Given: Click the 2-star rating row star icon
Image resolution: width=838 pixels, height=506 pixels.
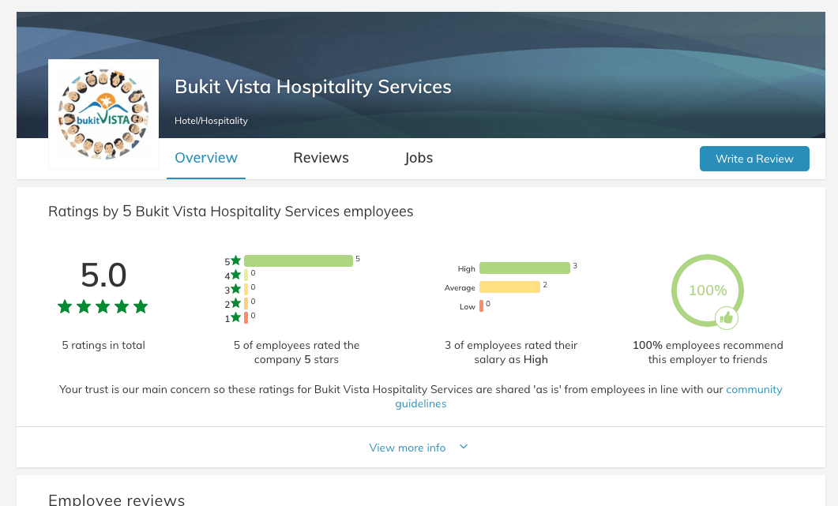Looking at the screenshot, I should (x=235, y=304).
